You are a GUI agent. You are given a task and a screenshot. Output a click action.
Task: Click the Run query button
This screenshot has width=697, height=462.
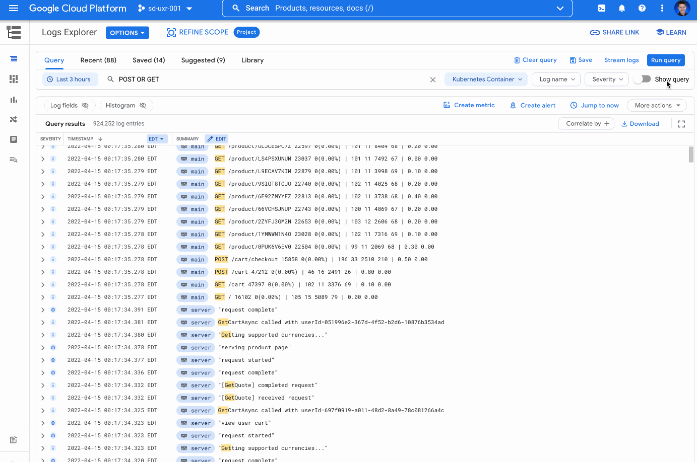[x=666, y=60]
